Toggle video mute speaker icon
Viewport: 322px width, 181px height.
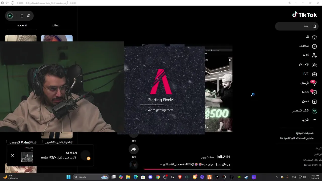(230, 60)
